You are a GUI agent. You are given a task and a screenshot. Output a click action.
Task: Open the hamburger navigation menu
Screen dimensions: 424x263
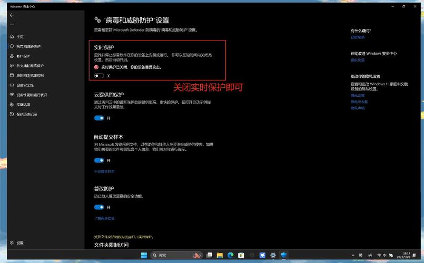point(12,25)
